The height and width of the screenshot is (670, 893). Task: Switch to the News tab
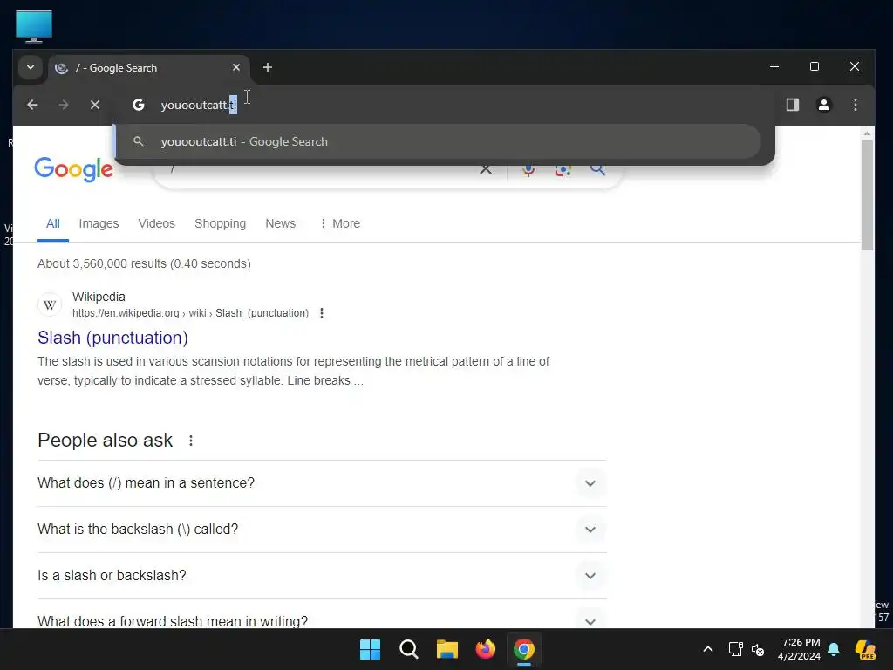280,224
